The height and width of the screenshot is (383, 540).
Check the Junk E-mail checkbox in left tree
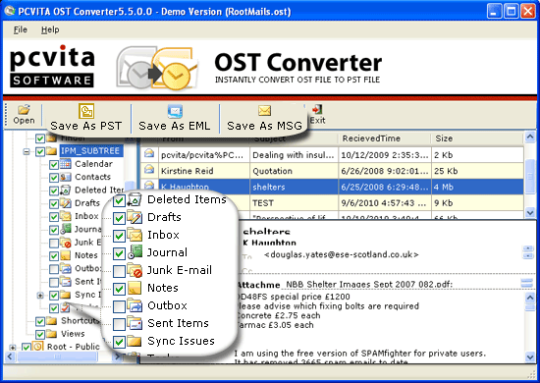(x=54, y=244)
